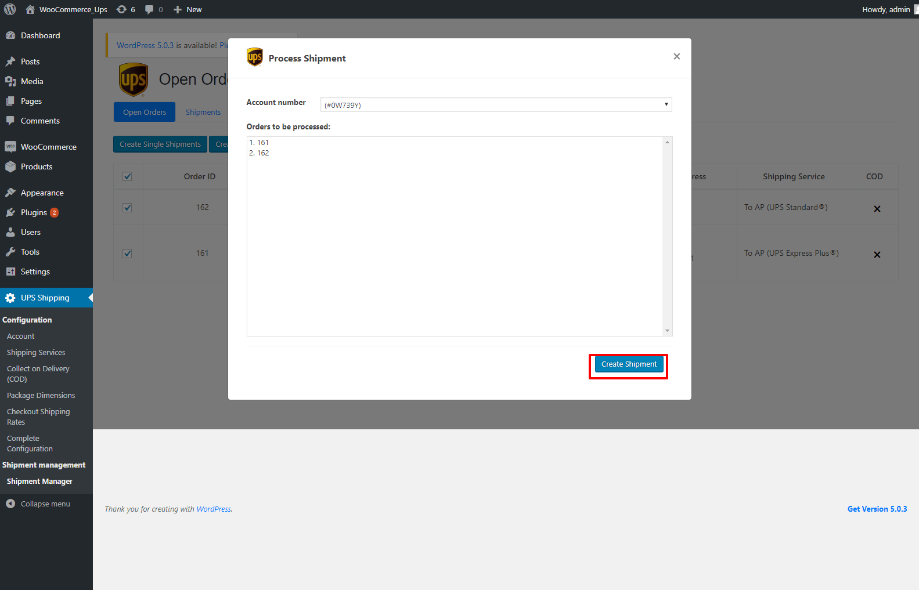
Task: Click the Tools wrench icon
Action: coord(10,252)
